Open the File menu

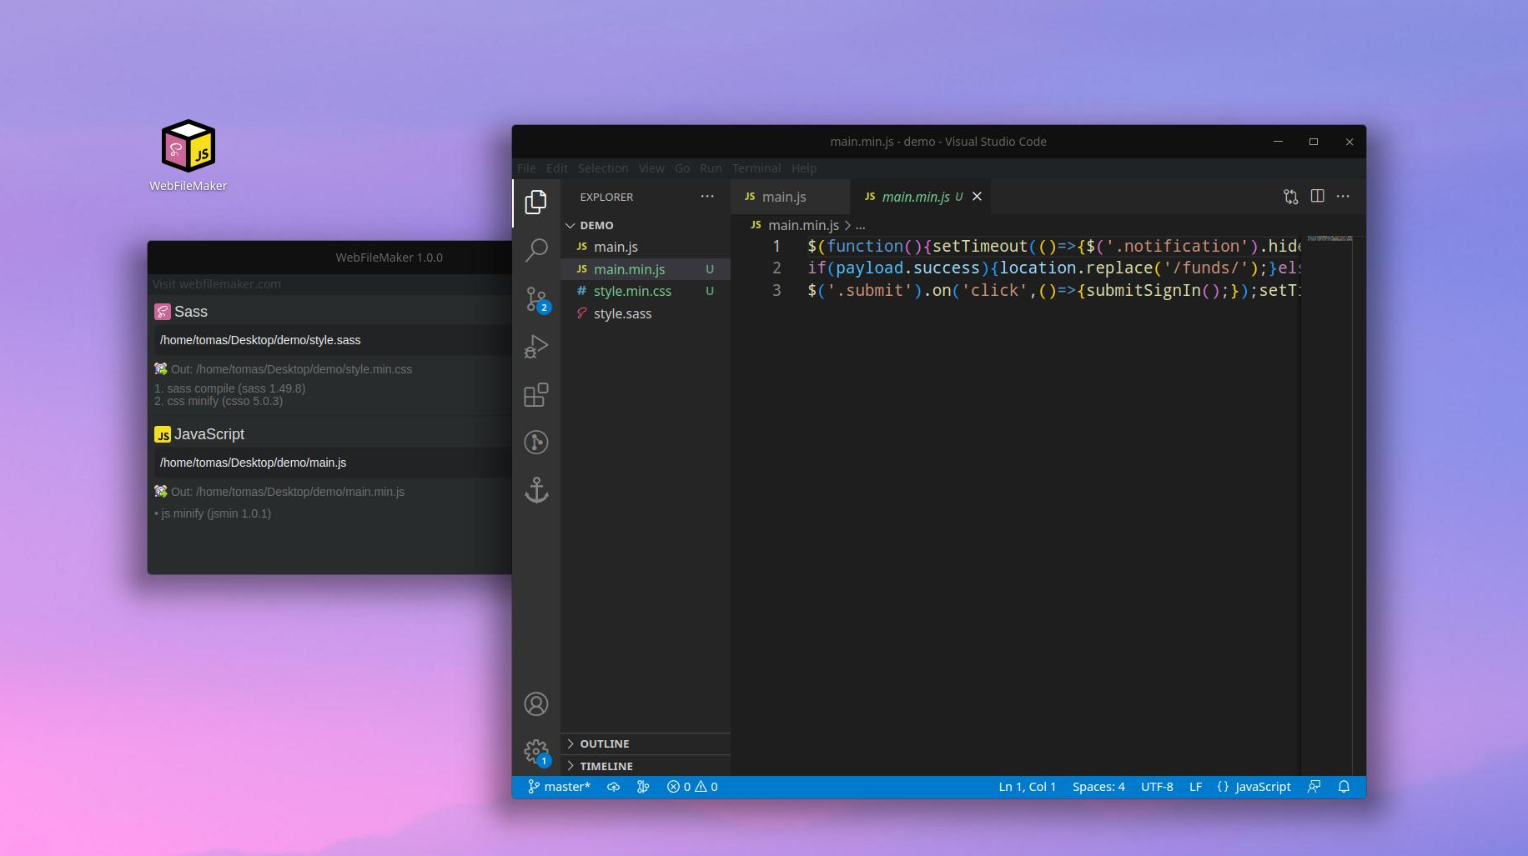(x=526, y=168)
